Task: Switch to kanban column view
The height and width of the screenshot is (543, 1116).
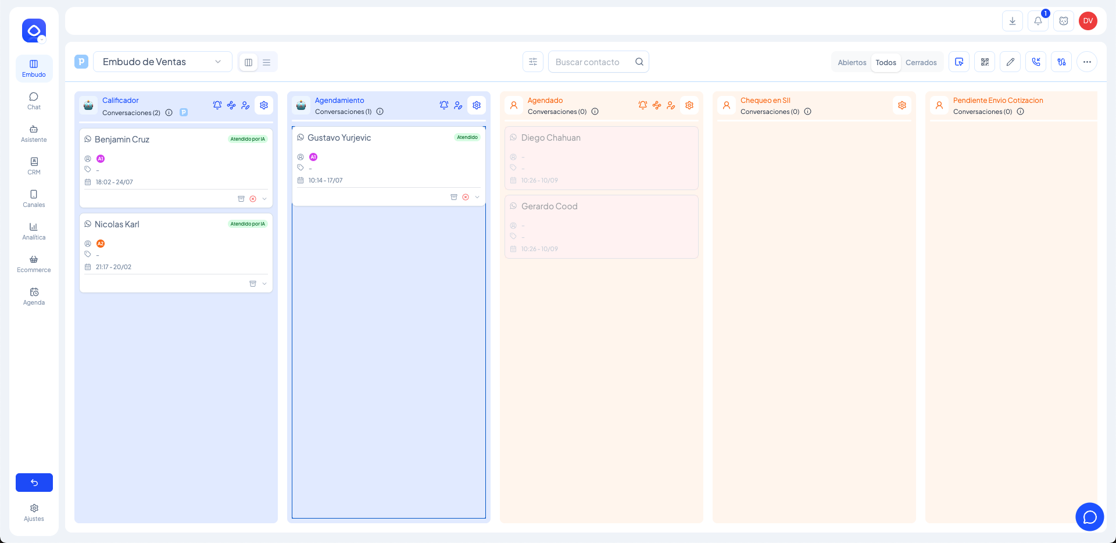Action: point(248,62)
